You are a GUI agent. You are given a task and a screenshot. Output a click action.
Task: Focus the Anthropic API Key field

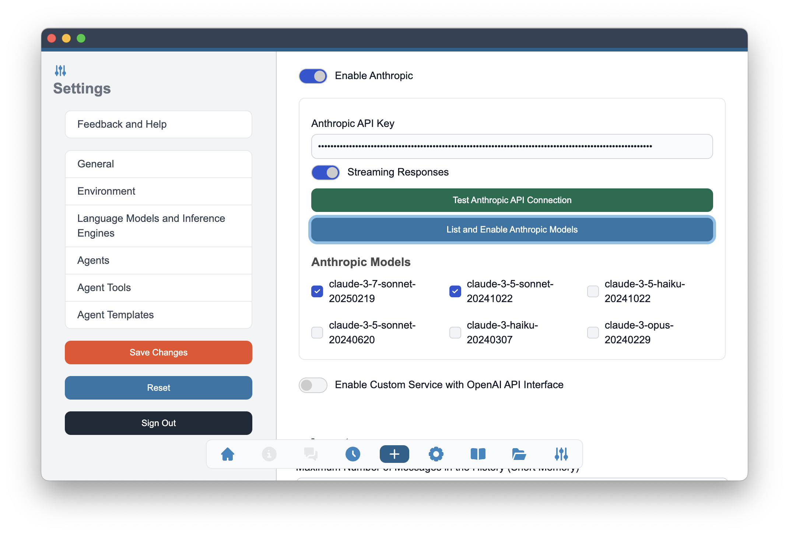(512, 146)
